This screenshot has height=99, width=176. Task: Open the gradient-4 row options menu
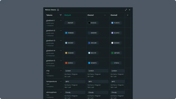point(61,51)
